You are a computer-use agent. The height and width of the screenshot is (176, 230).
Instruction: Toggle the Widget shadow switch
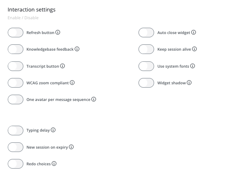pyautogui.click(x=146, y=83)
